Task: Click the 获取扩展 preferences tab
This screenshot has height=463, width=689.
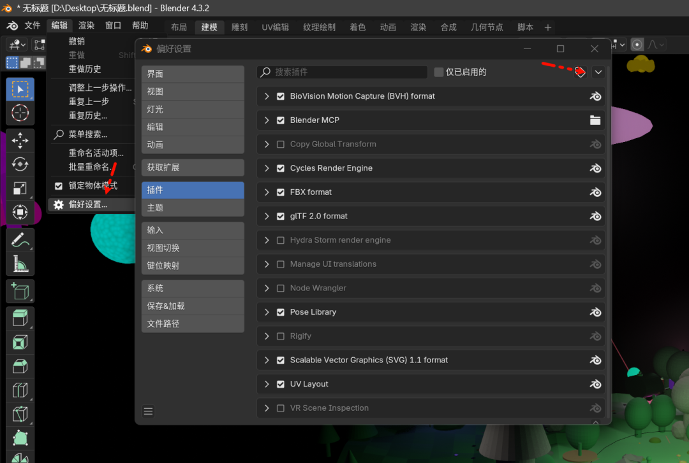Action: click(193, 167)
